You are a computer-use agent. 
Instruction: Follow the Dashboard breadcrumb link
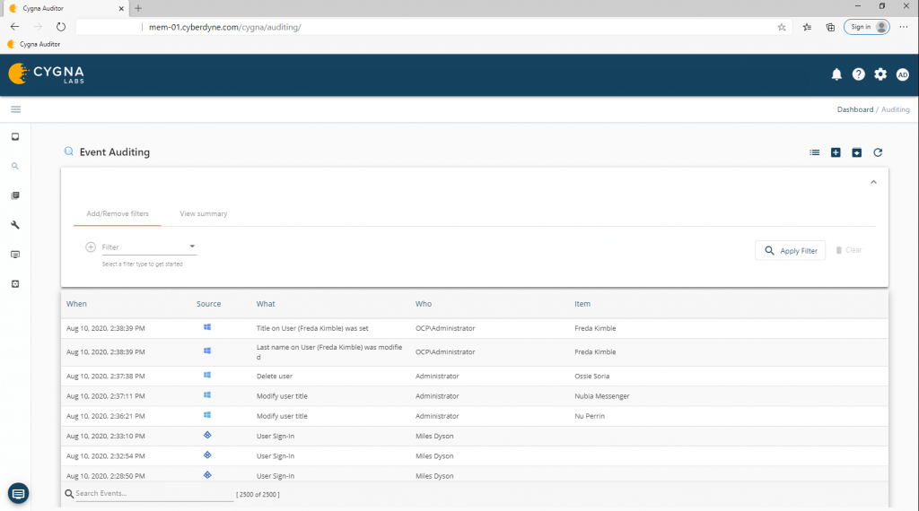(x=854, y=109)
